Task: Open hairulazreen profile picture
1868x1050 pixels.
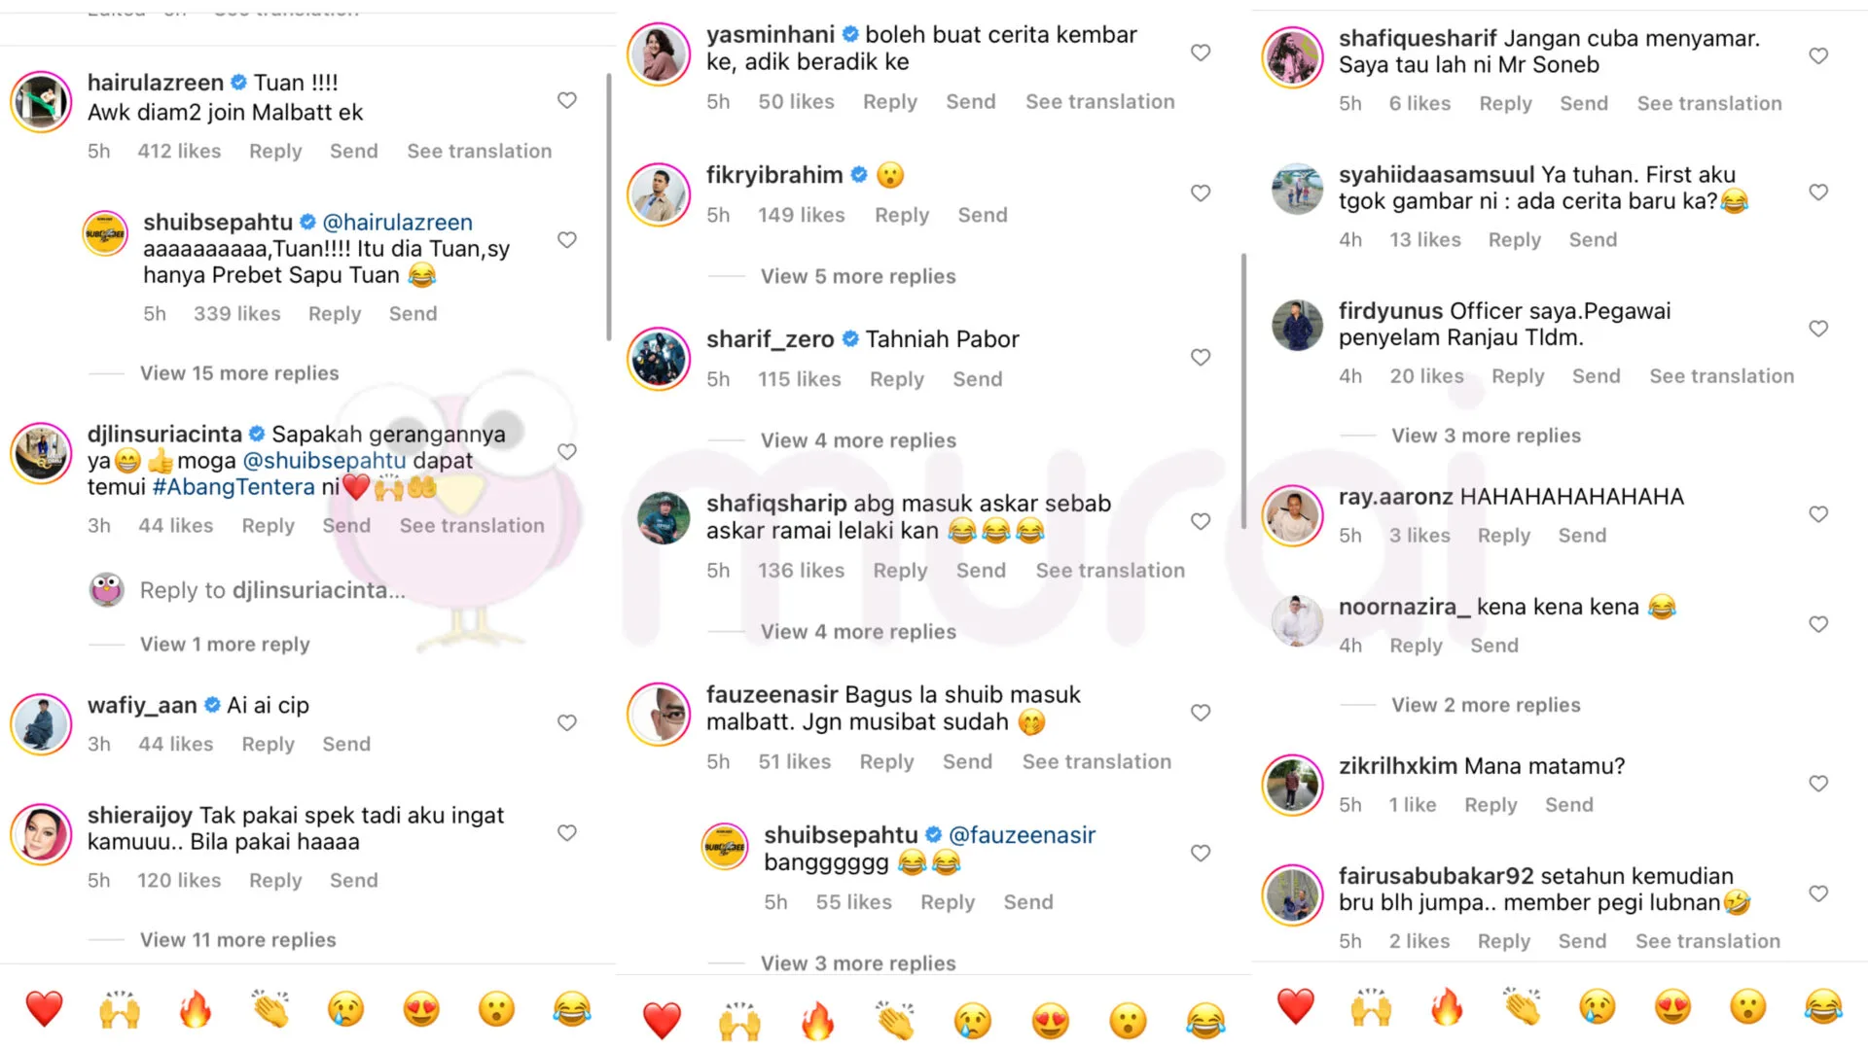Action: point(41,101)
